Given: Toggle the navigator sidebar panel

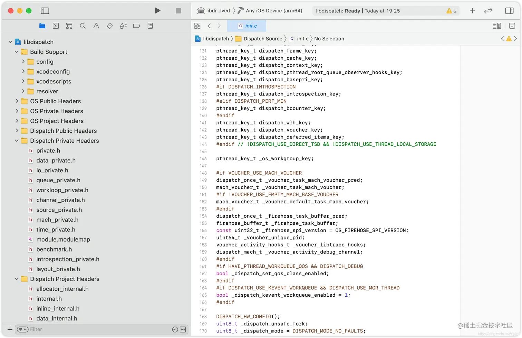Looking at the screenshot, I should pos(45,11).
